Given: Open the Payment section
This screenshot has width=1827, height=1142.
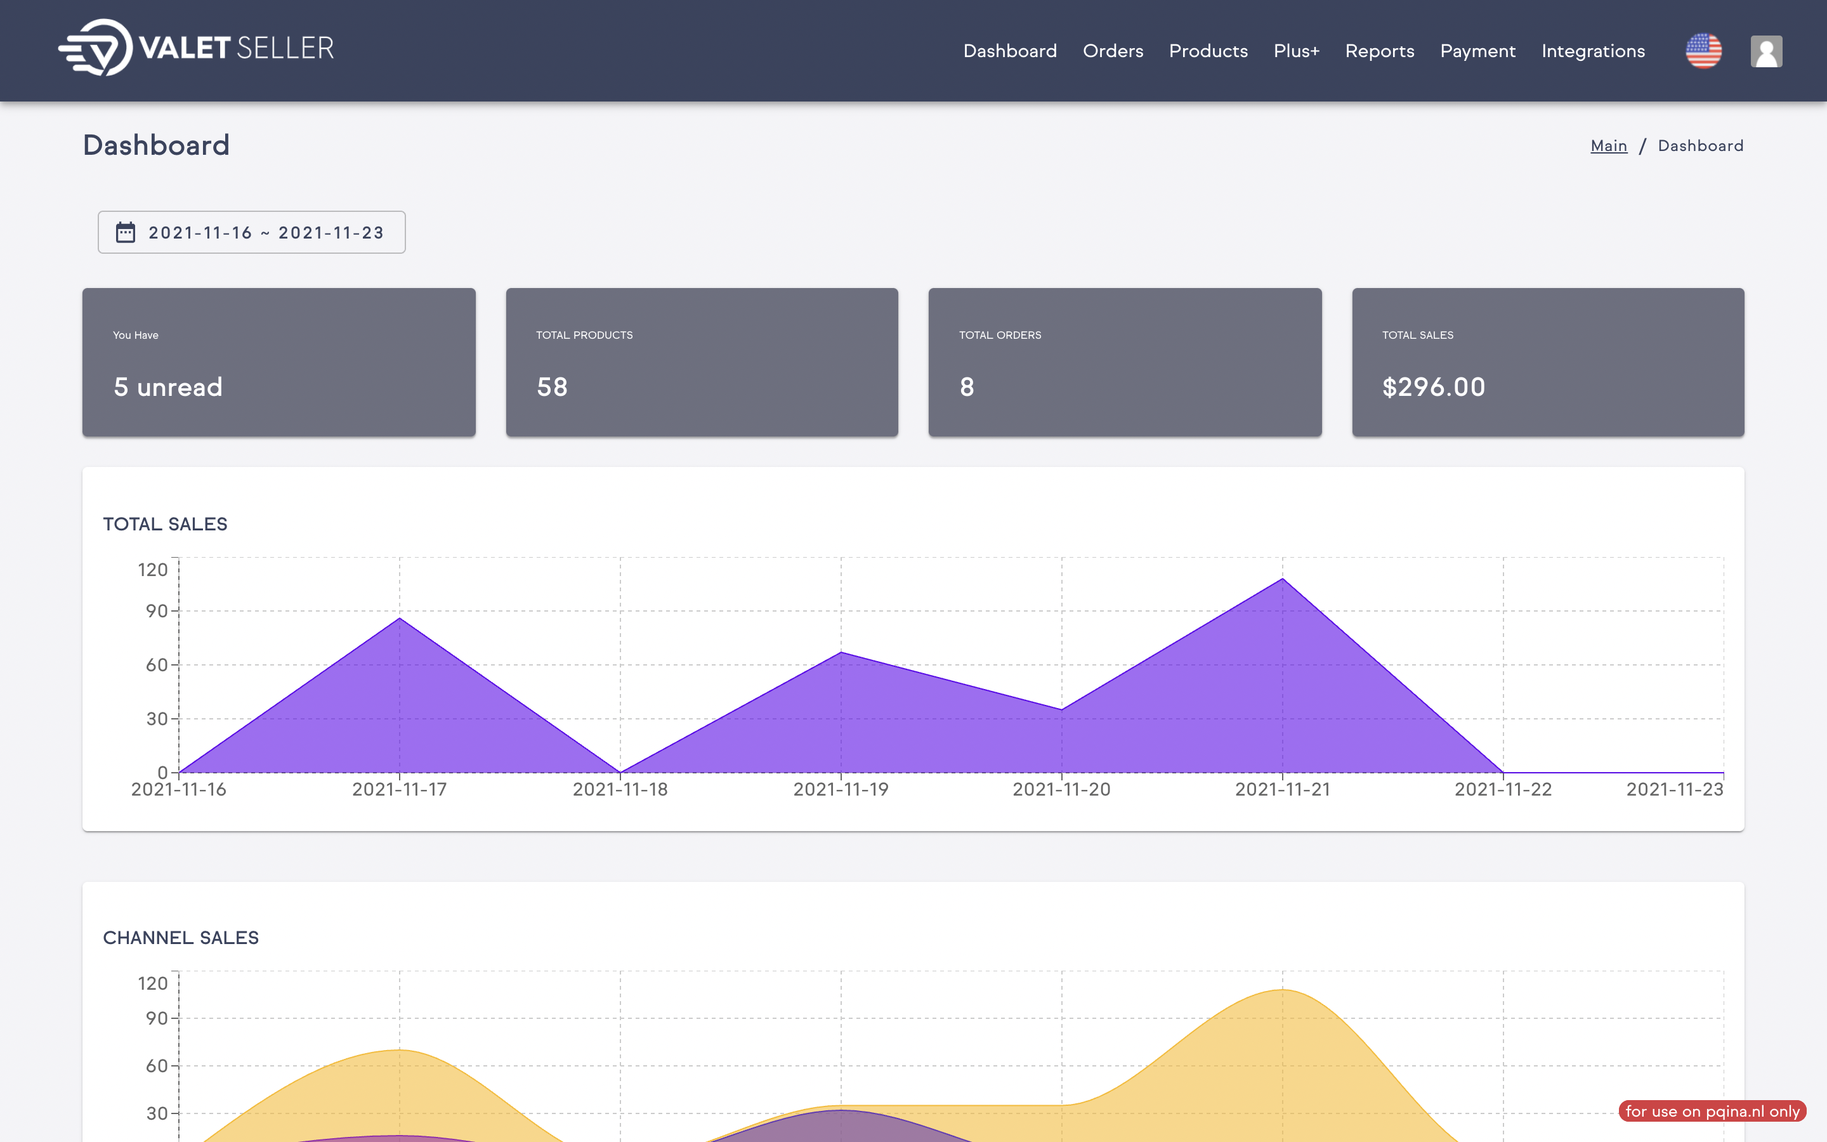Looking at the screenshot, I should click(x=1477, y=51).
